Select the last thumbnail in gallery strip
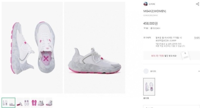Image resolution: width=200 pixels, height=108 pixels. pyautogui.click(x=49, y=103)
